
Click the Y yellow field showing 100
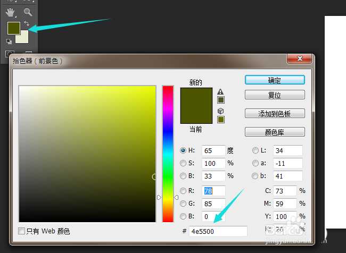click(285, 216)
